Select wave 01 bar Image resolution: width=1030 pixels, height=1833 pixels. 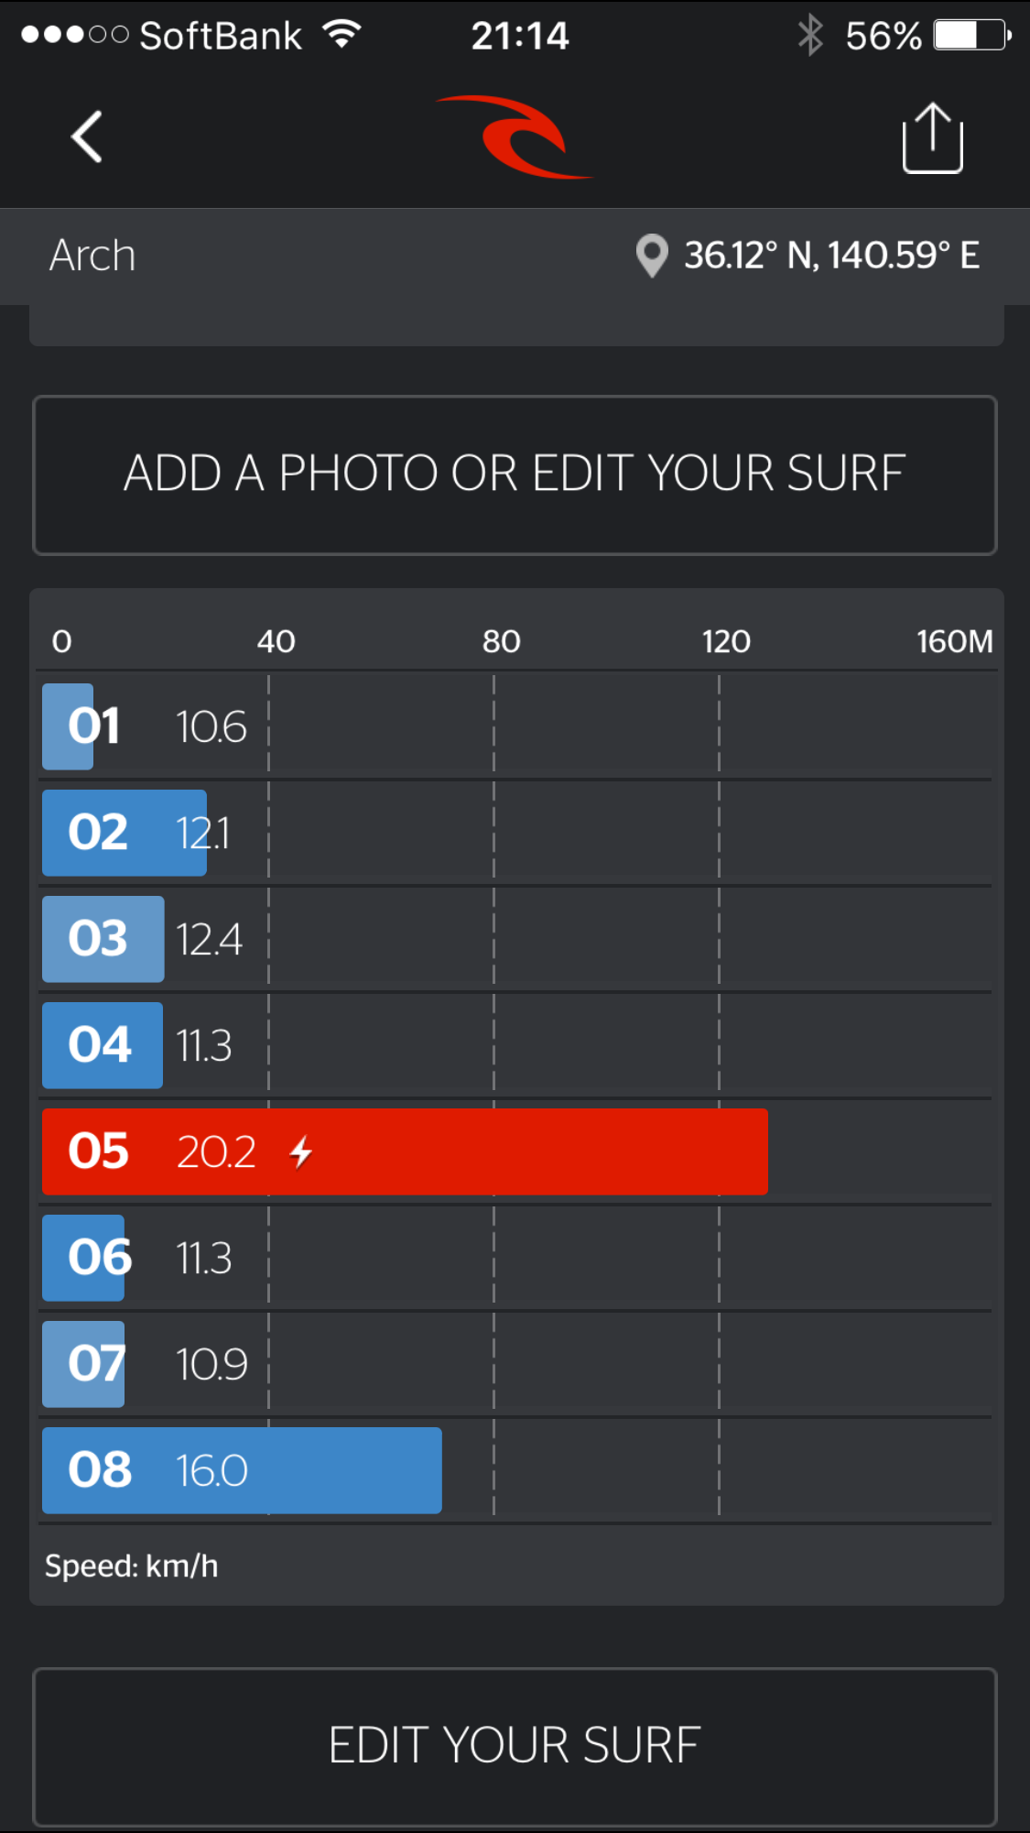[68, 726]
